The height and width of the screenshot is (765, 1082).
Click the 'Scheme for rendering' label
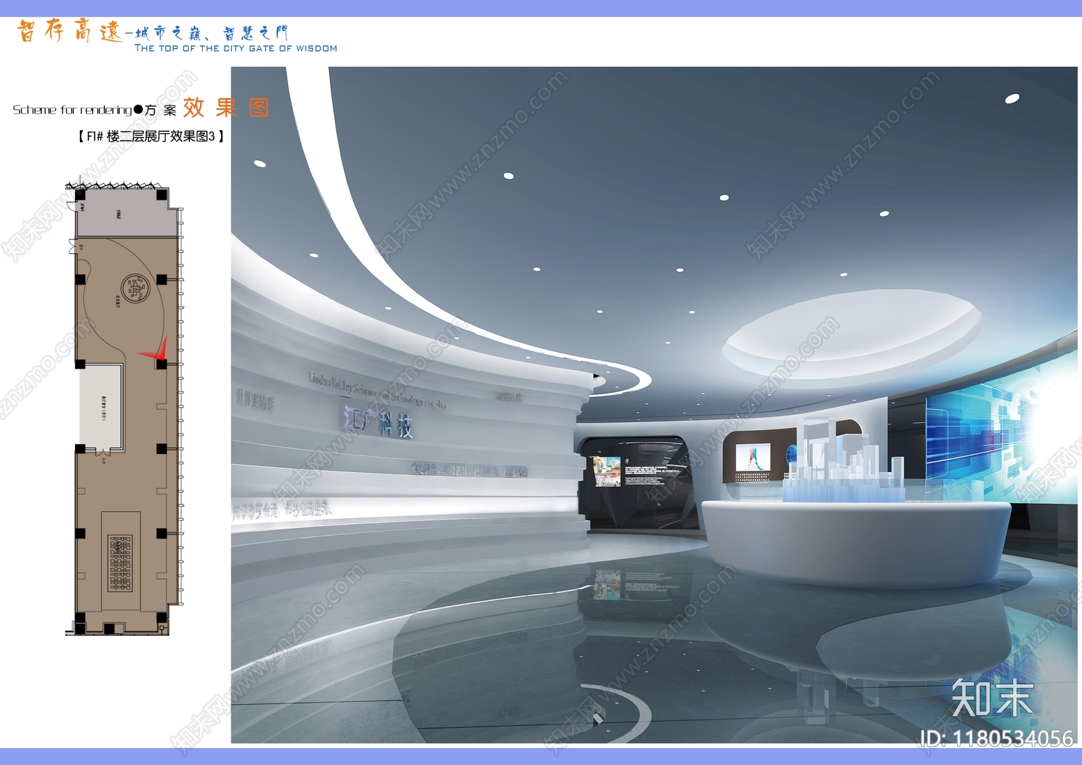click(x=72, y=110)
